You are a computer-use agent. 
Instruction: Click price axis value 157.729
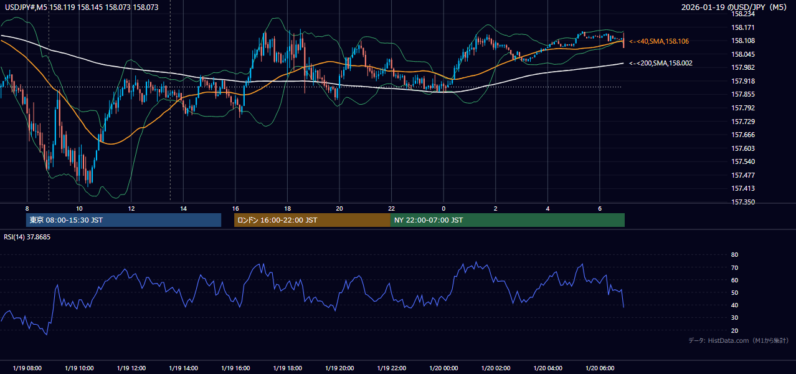(742, 122)
